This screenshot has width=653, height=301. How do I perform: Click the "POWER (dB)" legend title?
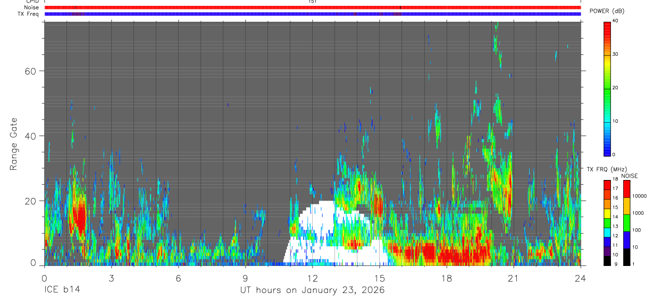tap(607, 11)
